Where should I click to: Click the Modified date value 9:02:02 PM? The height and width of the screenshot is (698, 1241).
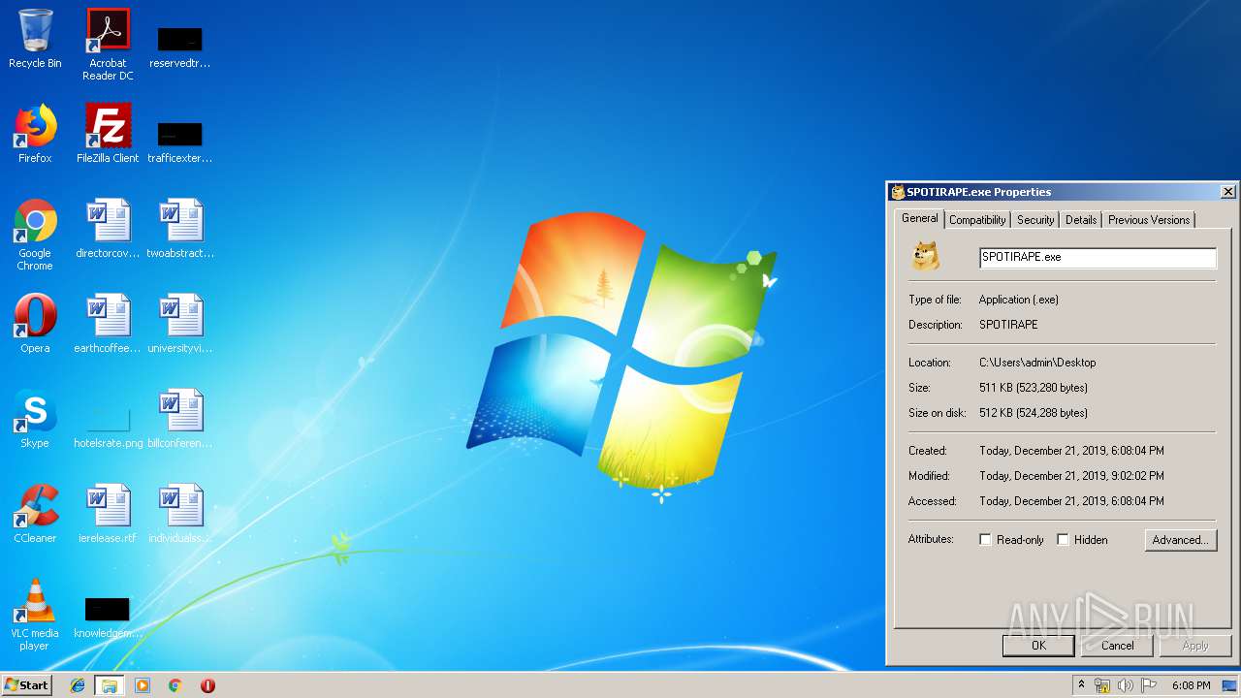pyautogui.click(x=1071, y=476)
